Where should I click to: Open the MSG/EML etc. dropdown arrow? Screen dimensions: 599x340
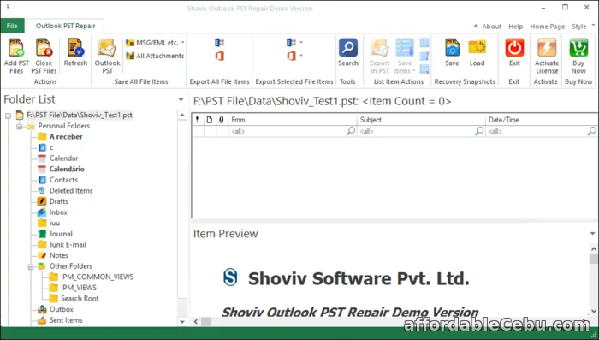pyautogui.click(x=182, y=43)
